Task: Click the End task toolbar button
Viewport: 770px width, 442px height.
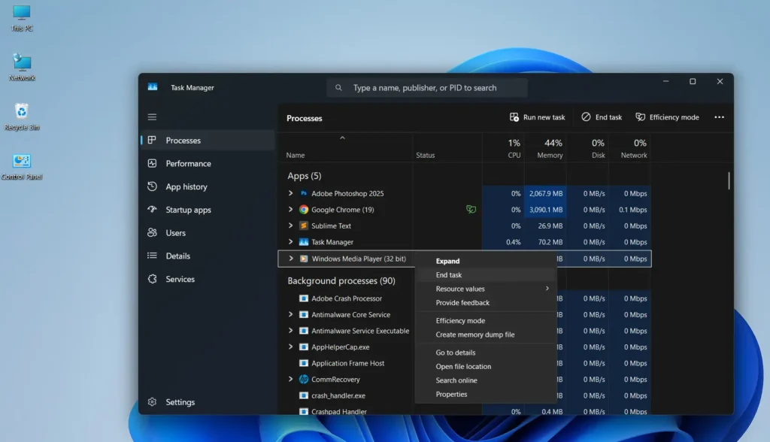Action: click(x=602, y=117)
